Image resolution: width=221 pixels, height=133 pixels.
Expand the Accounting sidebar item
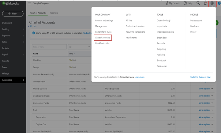(13, 80)
